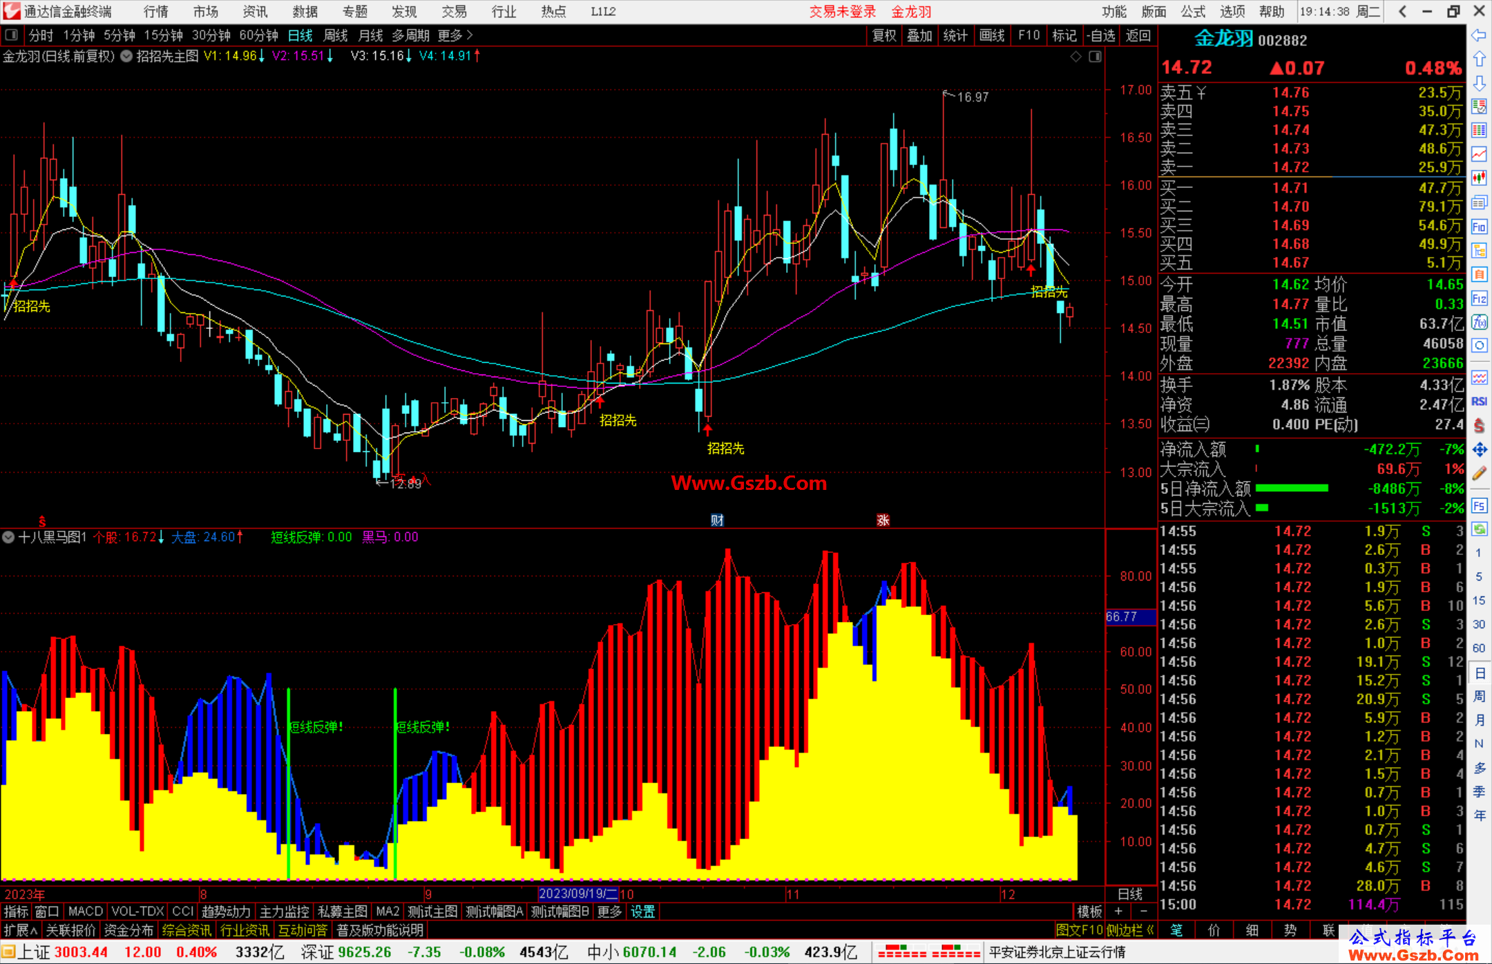Click the F10 company info sidebar icon
The image size is (1492, 964).
coord(1479,227)
